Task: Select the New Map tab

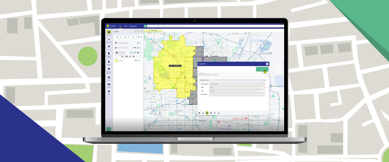Action: click(153, 30)
